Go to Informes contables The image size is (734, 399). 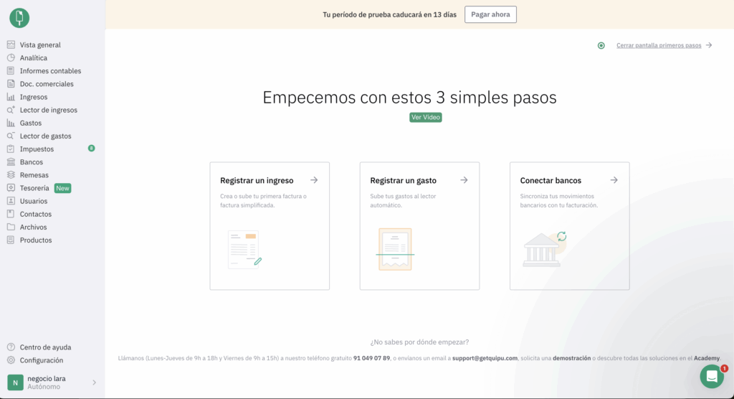pyautogui.click(x=50, y=71)
